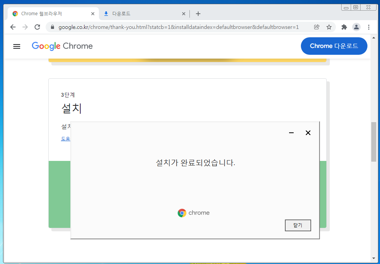Viewport: 380px width, 264px height.
Task: Open the share page icon in address bar
Action: click(x=316, y=27)
